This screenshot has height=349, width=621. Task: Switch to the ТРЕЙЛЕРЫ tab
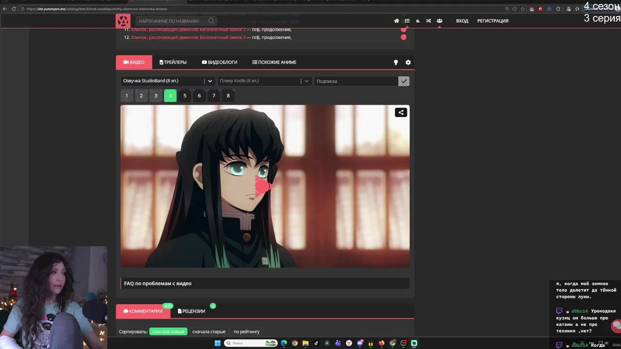(173, 62)
